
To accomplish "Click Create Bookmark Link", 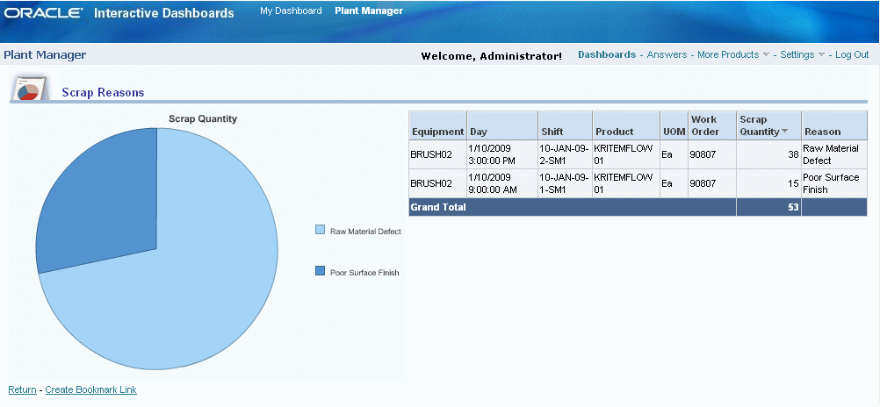I will [x=91, y=389].
